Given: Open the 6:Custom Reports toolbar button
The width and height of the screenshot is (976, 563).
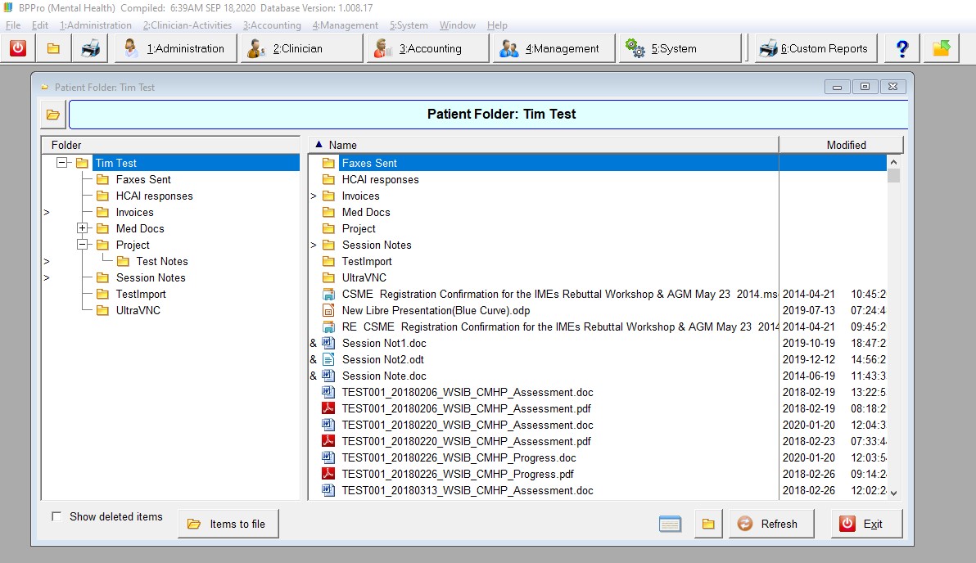Looking at the screenshot, I should tap(814, 48).
